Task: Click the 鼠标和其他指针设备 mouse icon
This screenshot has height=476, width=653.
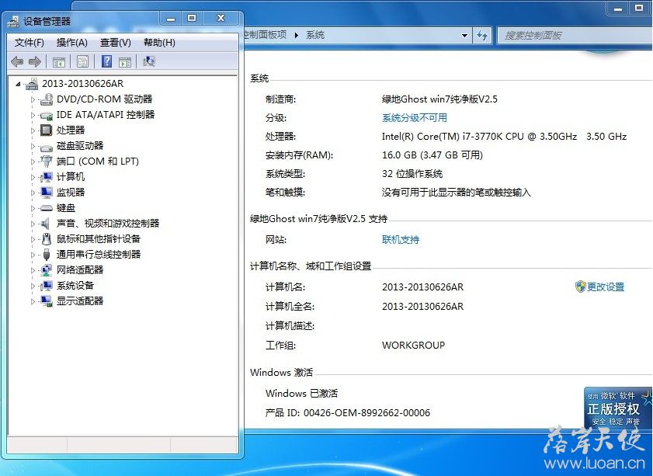Action: coord(47,239)
